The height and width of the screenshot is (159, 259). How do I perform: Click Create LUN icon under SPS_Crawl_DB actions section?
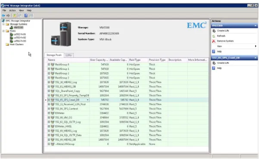click(x=214, y=63)
